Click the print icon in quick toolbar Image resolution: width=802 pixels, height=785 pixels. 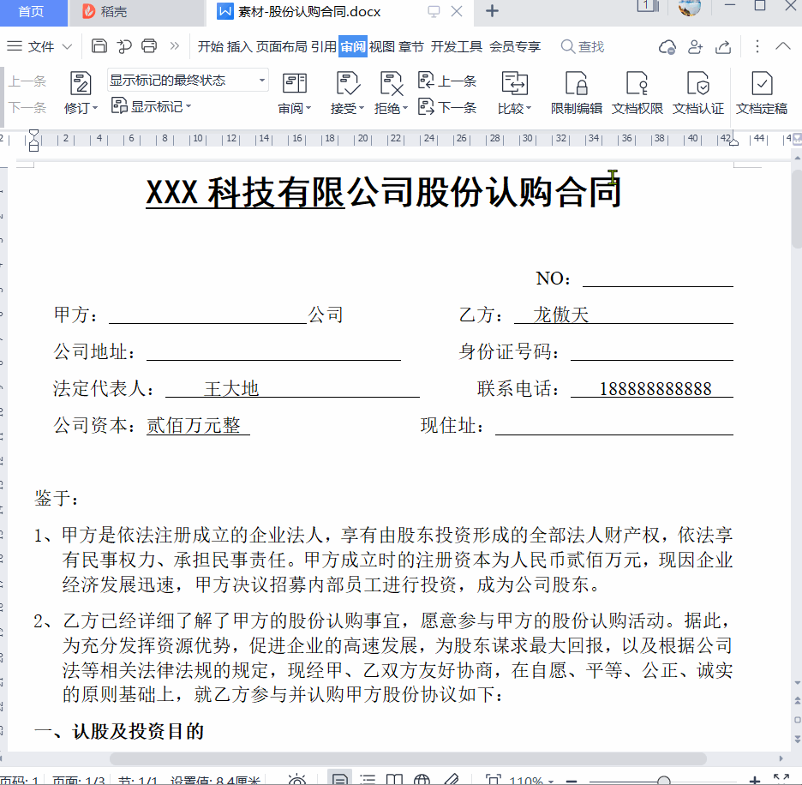click(x=149, y=46)
